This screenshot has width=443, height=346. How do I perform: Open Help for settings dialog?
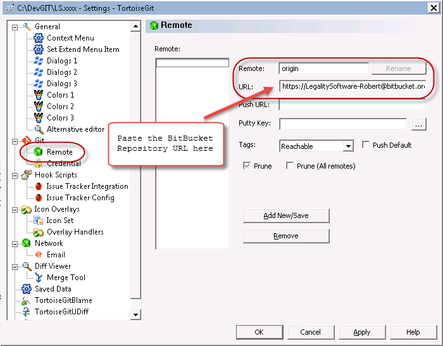[x=413, y=332]
